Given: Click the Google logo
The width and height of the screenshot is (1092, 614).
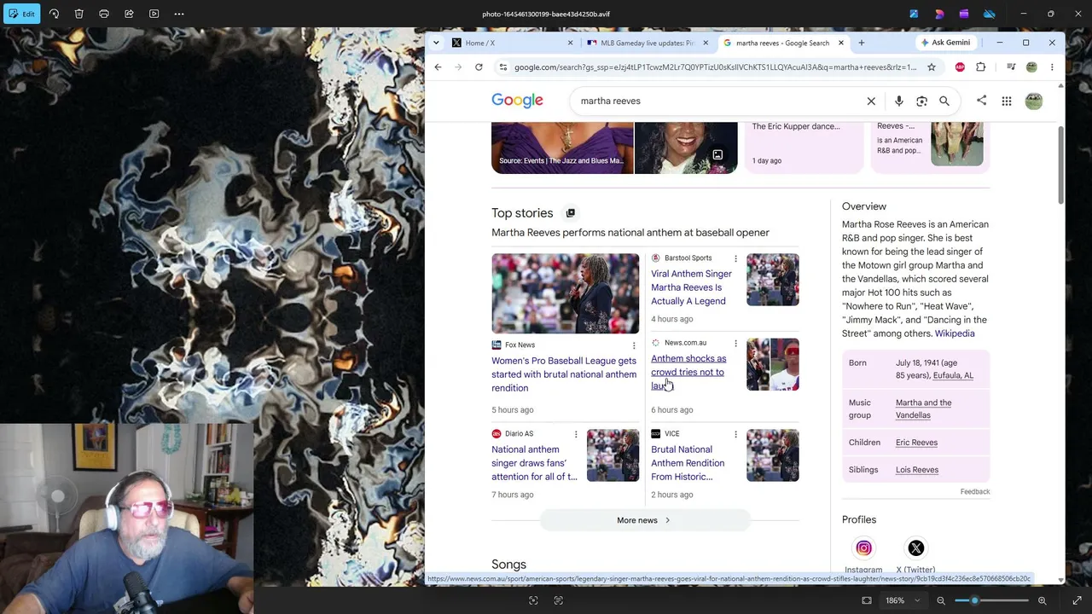Looking at the screenshot, I should pos(517,101).
